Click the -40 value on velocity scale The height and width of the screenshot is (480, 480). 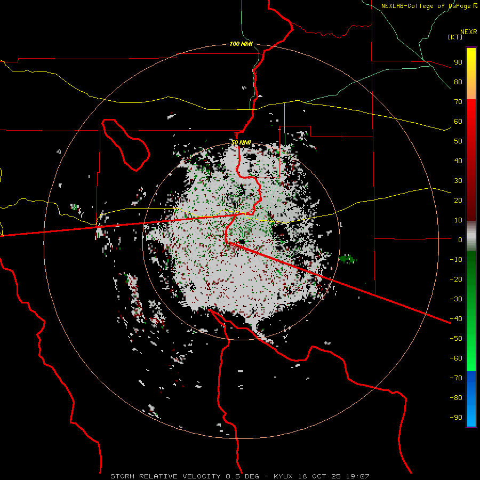click(456, 319)
